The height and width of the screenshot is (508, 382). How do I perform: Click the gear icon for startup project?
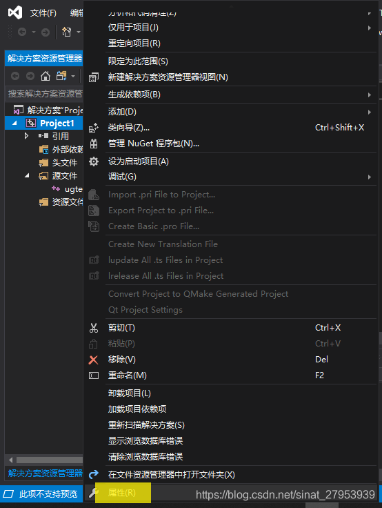pyautogui.click(x=94, y=162)
